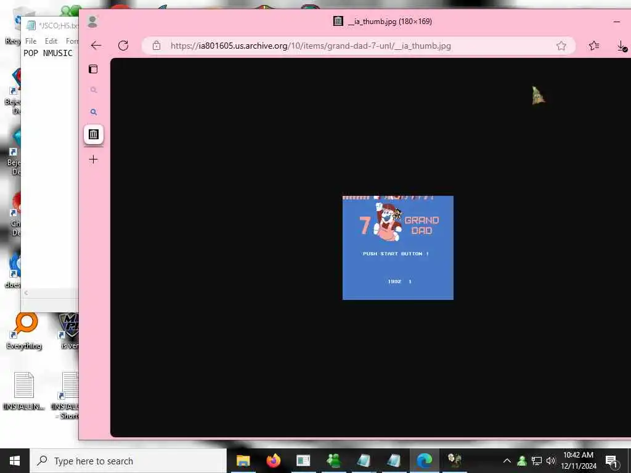Click the window-style taskbar icon beside Firefox
Viewport: 631px width, 473px height.
point(303,461)
